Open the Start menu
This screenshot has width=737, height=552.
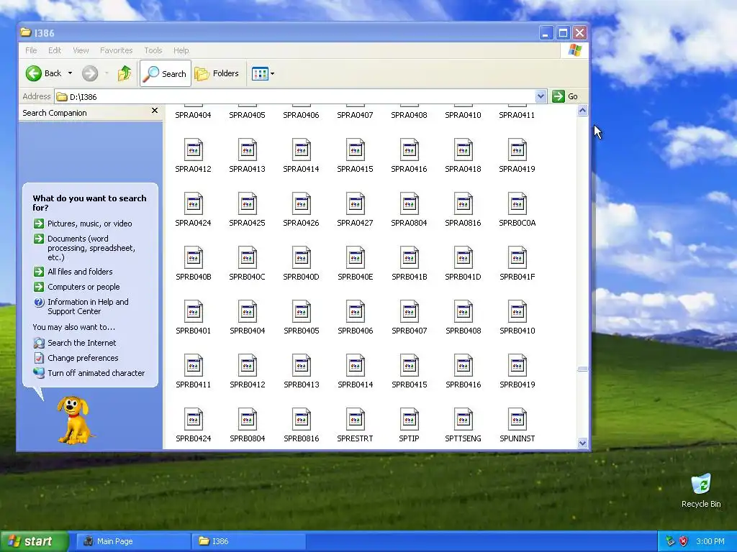pos(34,541)
